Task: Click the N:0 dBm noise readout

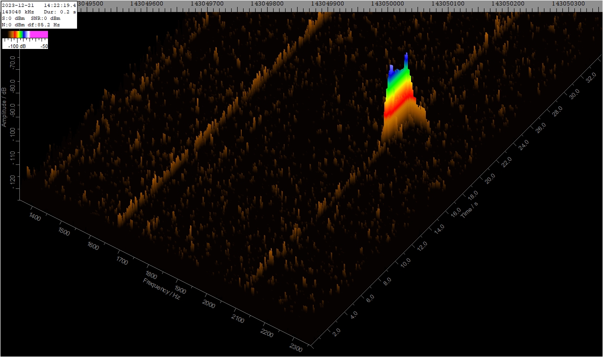Action: point(13,24)
